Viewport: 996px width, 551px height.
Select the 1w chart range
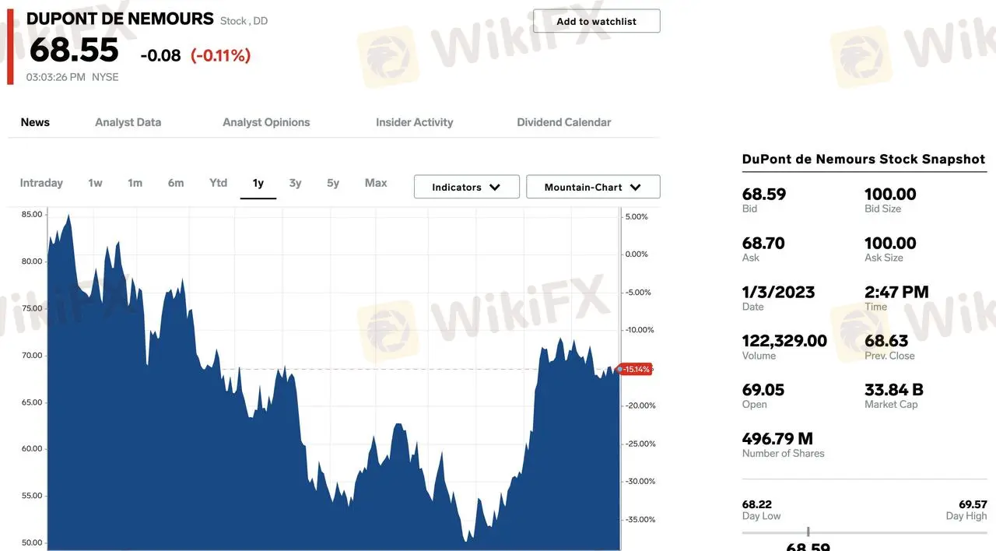(95, 183)
